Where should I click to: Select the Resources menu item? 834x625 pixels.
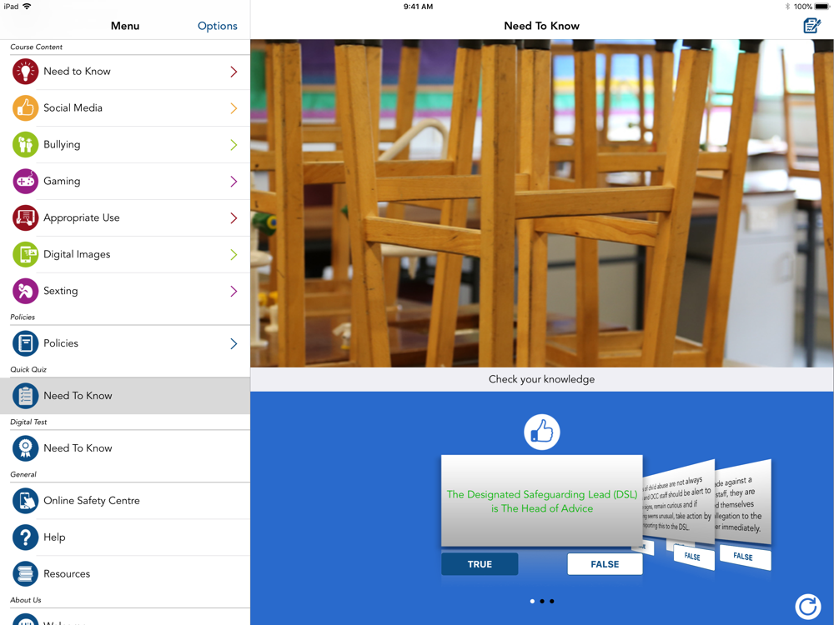point(125,574)
